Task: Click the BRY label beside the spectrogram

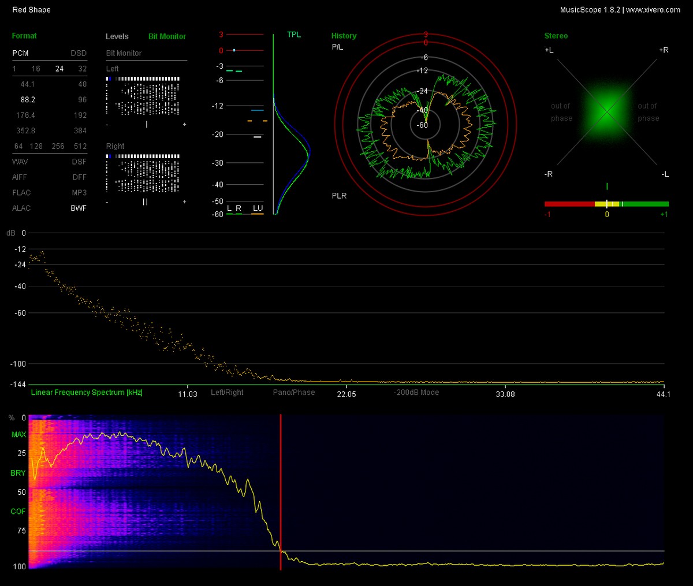Action: pyautogui.click(x=18, y=473)
